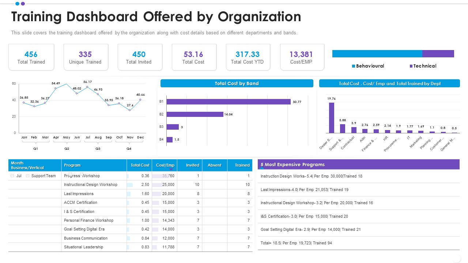The height and width of the screenshot is (263, 468).
Task: Select the Admin bar valued 2.76
Action: pos(365,131)
